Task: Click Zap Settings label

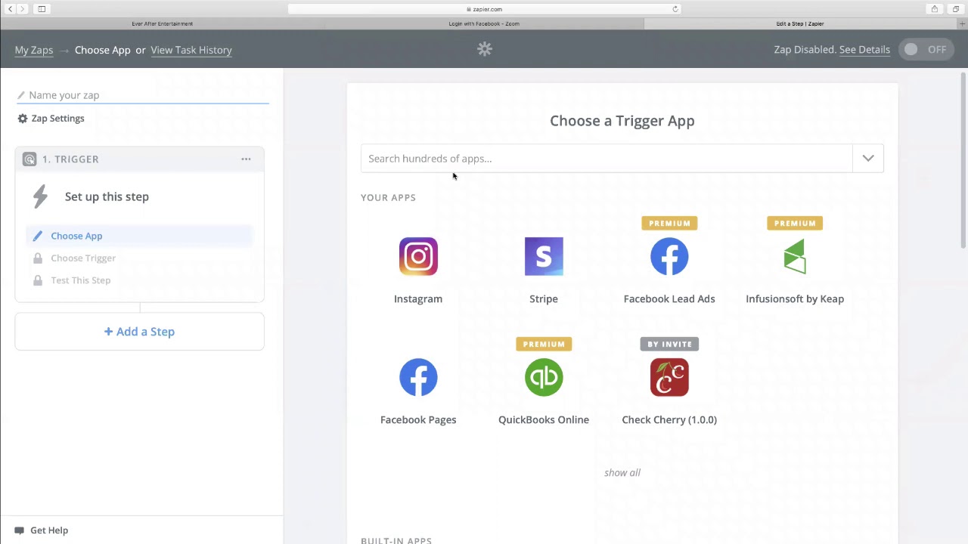Action: tap(57, 119)
